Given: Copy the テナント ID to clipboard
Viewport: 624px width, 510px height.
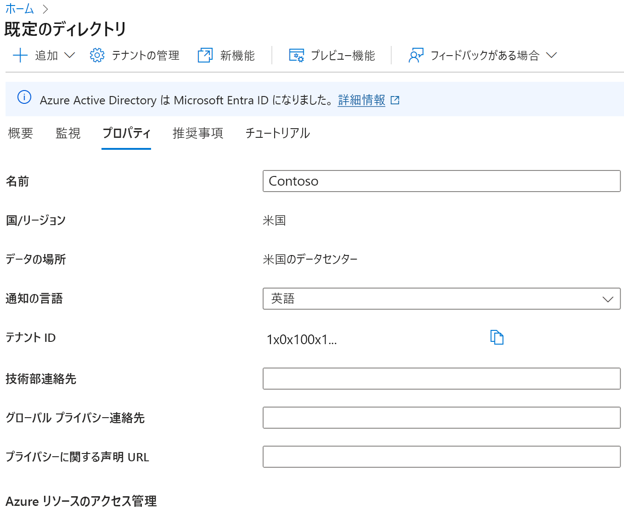Looking at the screenshot, I should coord(497,337).
